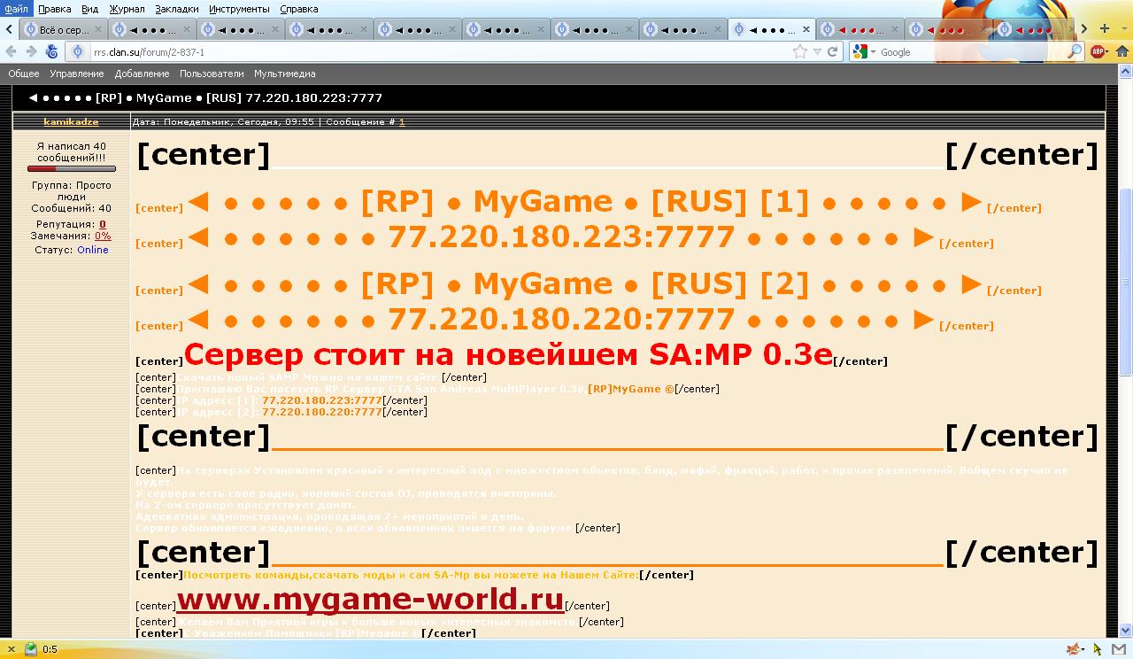The height and width of the screenshot is (659, 1133).
Task: Open the Файл menu
Action: (16, 9)
